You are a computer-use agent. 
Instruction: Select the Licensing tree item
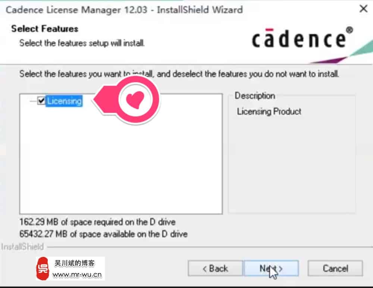coord(64,101)
